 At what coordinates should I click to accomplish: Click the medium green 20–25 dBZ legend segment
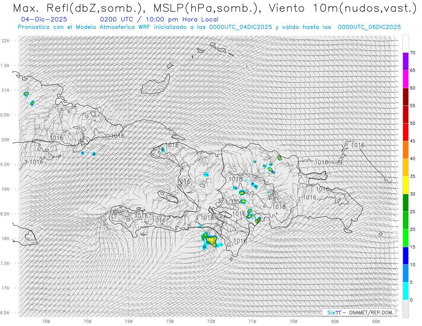pyautogui.click(x=405, y=220)
